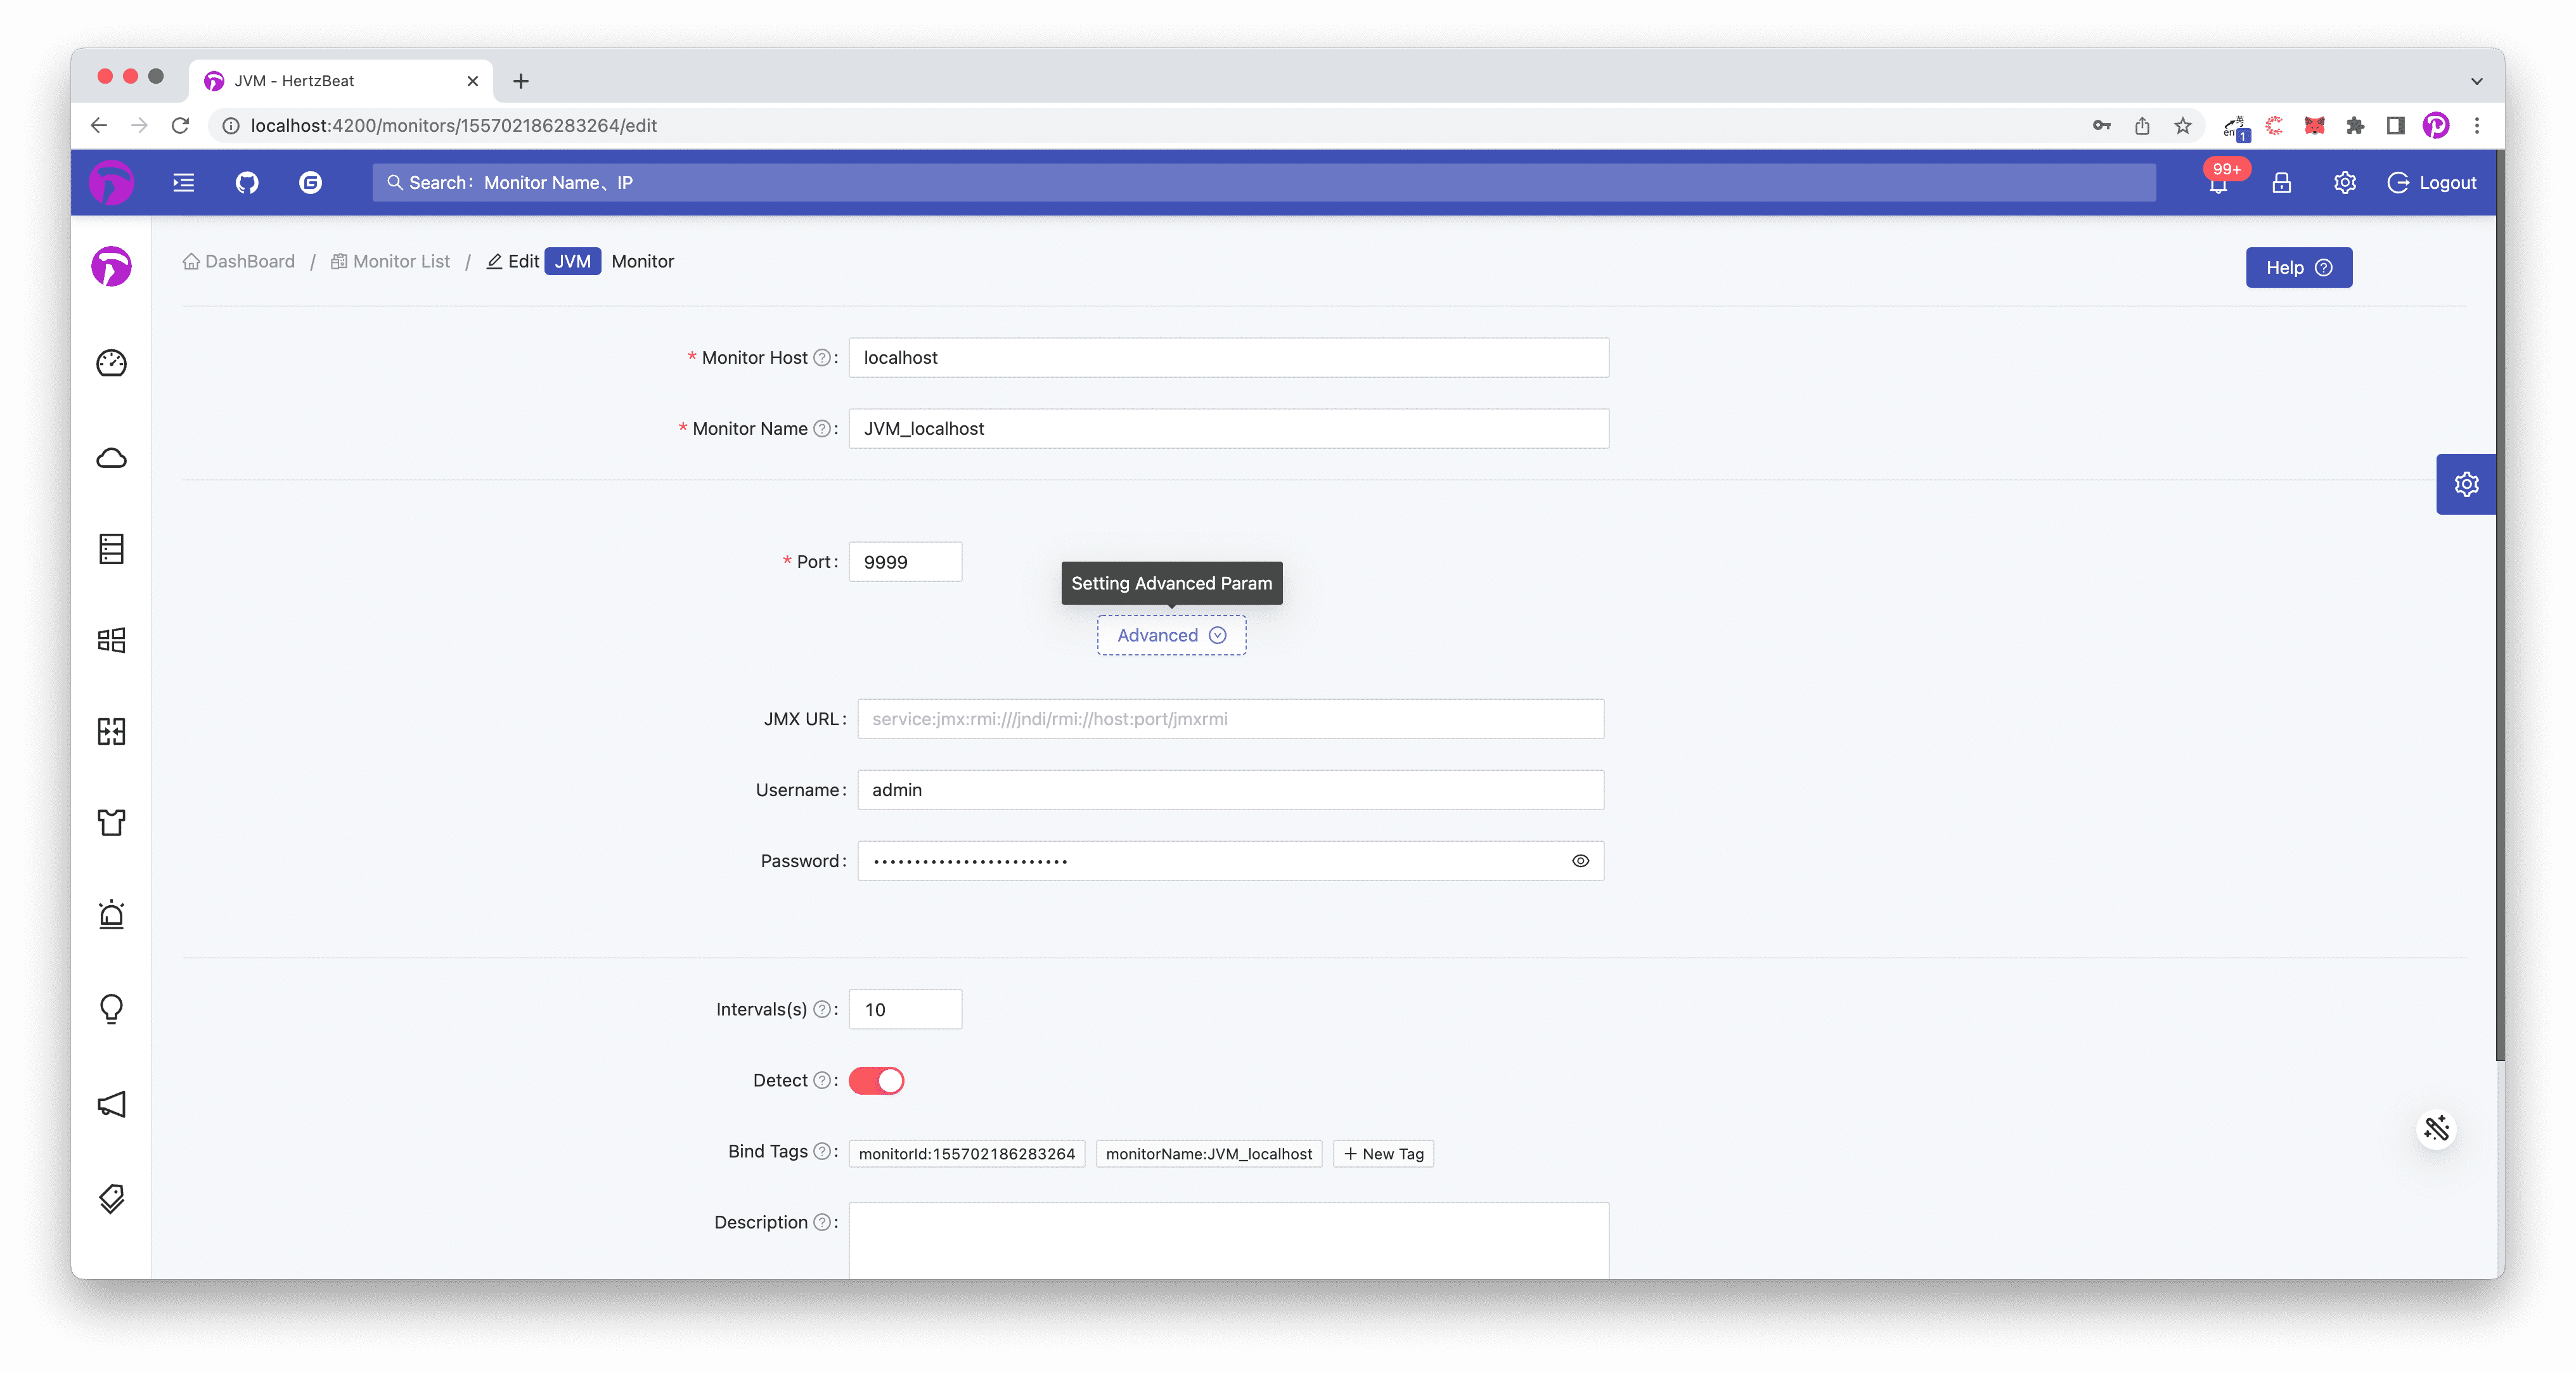Focus the Description text area
2576x1373 pixels.
pyautogui.click(x=1228, y=1241)
